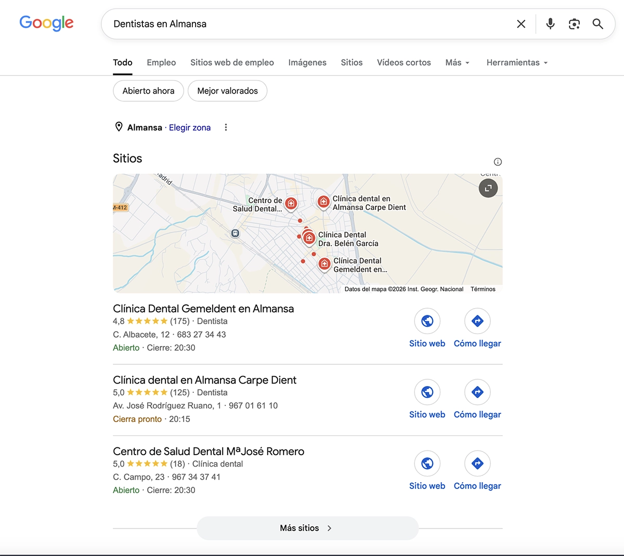Click the Cierra pronto status text

point(137,419)
